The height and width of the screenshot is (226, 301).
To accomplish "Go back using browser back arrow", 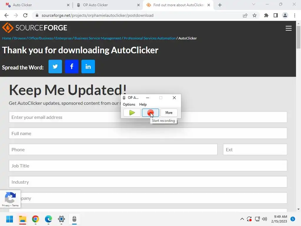I will [x=6, y=15].
